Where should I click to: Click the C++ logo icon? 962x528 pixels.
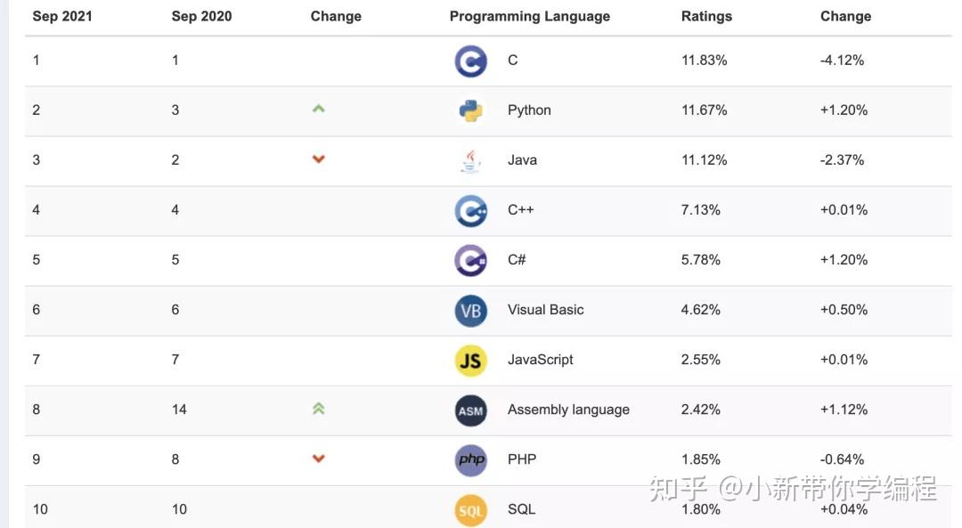click(470, 210)
